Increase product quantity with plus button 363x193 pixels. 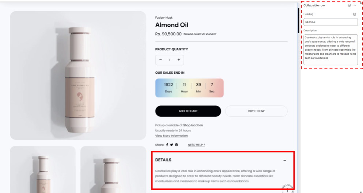coord(179,60)
